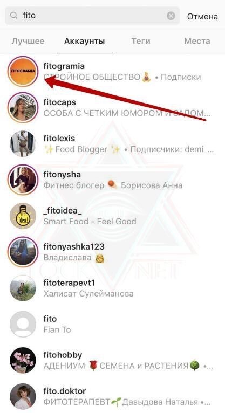View fitonysha profile photo story
Viewport: 225px width, 413px height.
point(23,180)
